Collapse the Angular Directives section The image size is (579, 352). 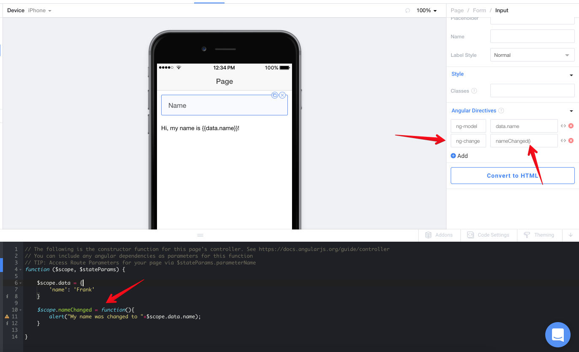tap(571, 111)
